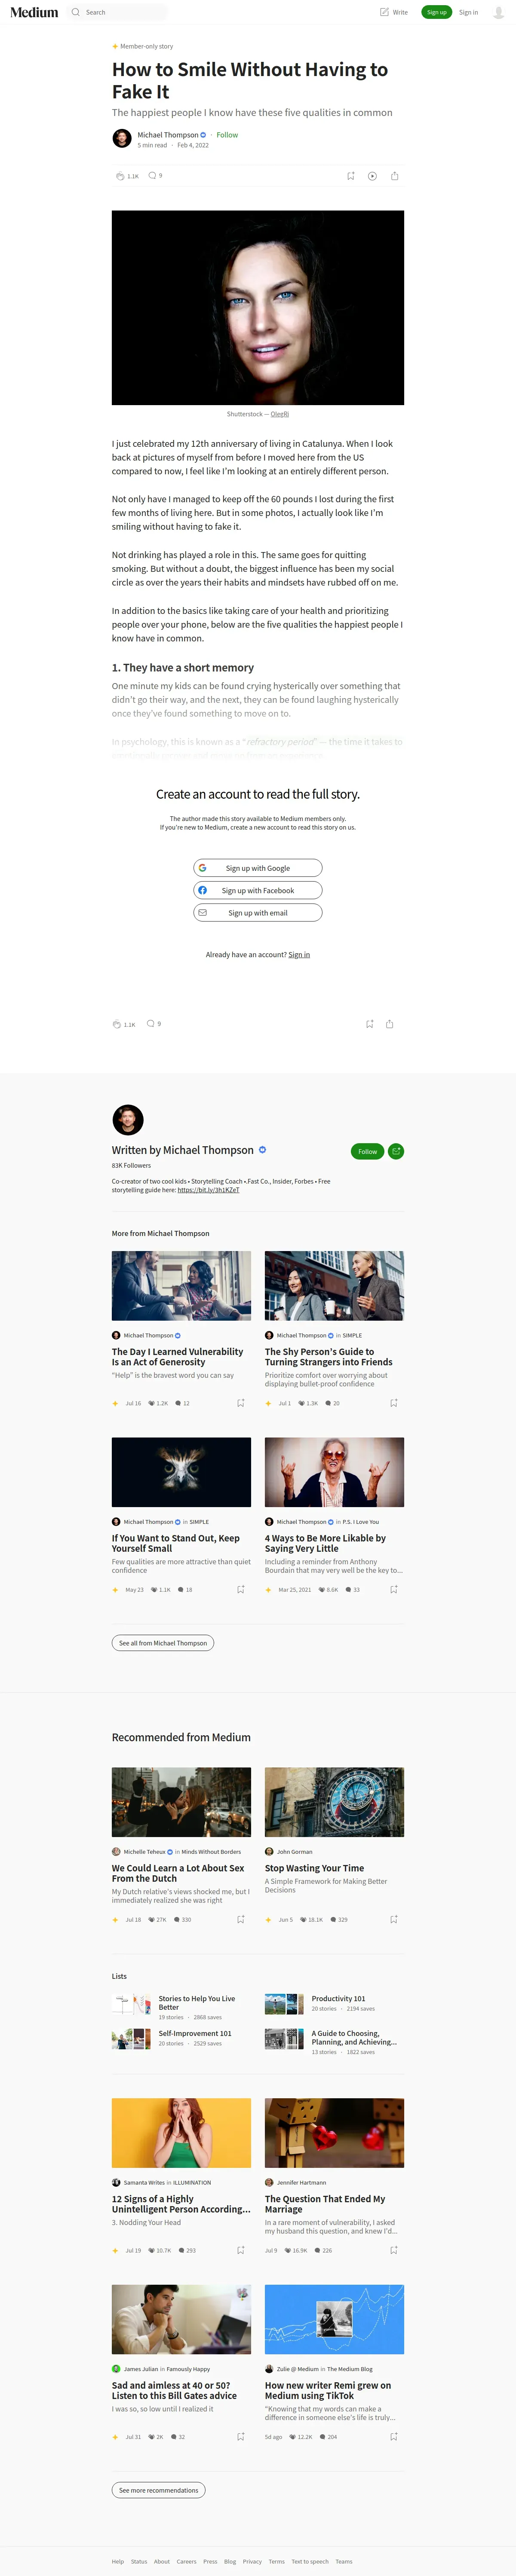The width and height of the screenshot is (516, 2576).
Task: Bookmark the story using top save icon
Action: tap(350, 176)
